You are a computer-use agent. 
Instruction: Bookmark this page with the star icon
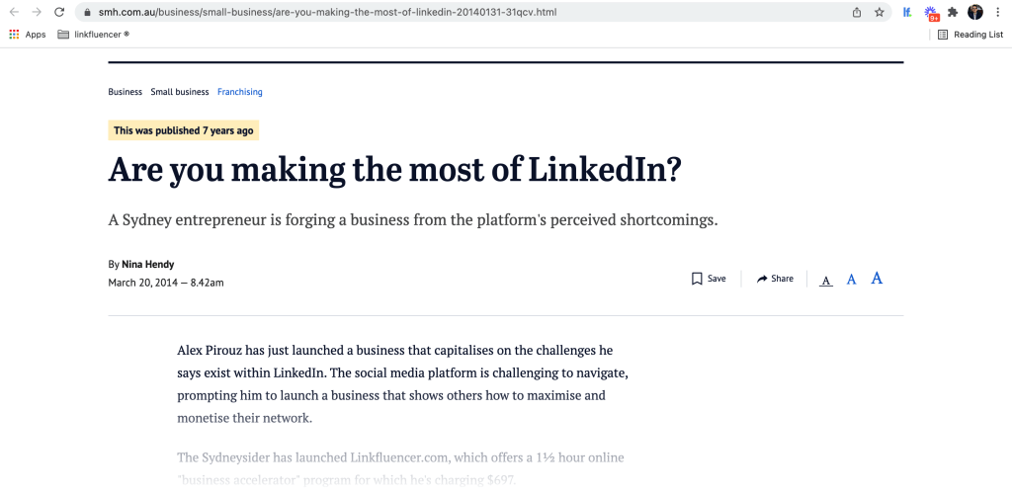point(879,12)
